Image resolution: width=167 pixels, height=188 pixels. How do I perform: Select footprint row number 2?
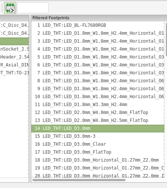pos(98,33)
